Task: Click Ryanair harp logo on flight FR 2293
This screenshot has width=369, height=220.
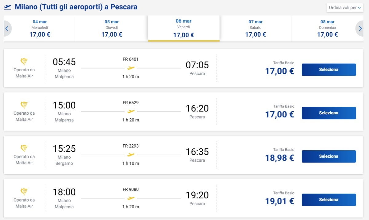Action: coord(24,148)
